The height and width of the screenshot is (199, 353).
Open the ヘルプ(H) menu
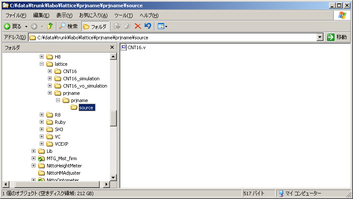pyautogui.click(x=149, y=15)
